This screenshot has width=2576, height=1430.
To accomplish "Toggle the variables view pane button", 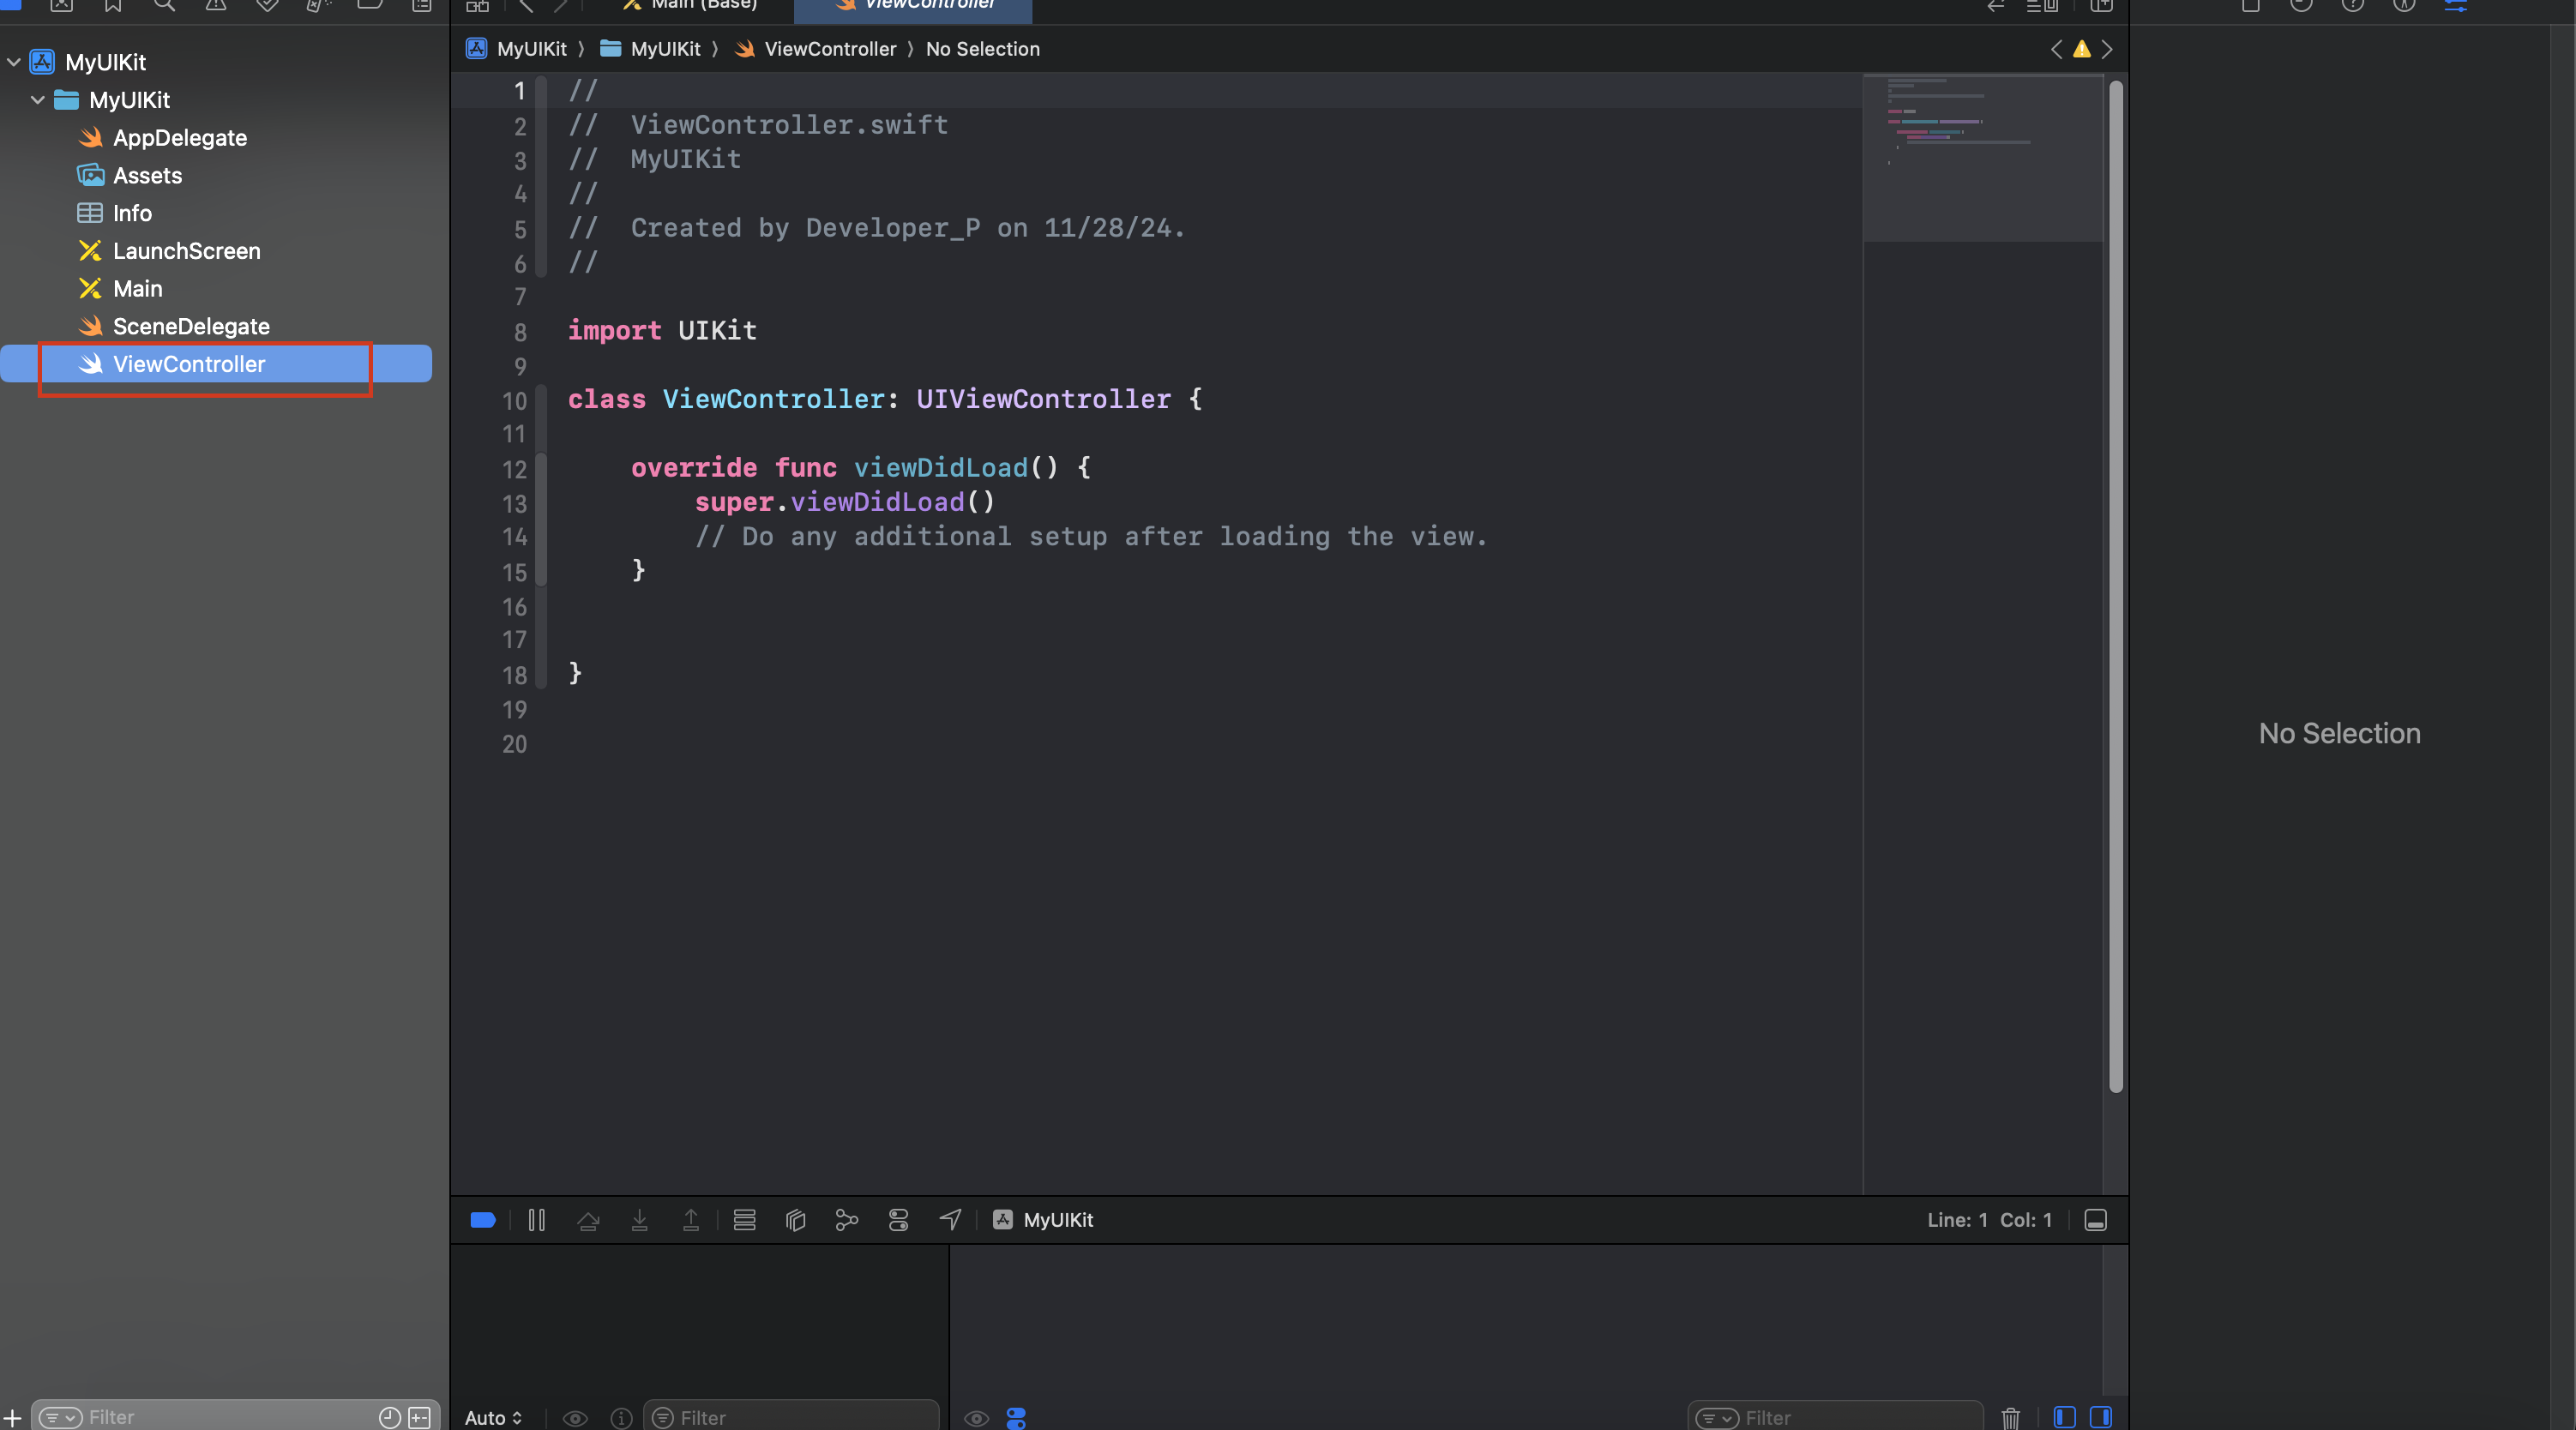I will 2064,1417.
